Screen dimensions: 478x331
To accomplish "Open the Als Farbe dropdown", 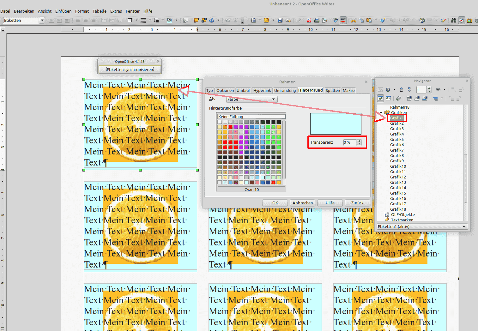I will tap(252, 99).
